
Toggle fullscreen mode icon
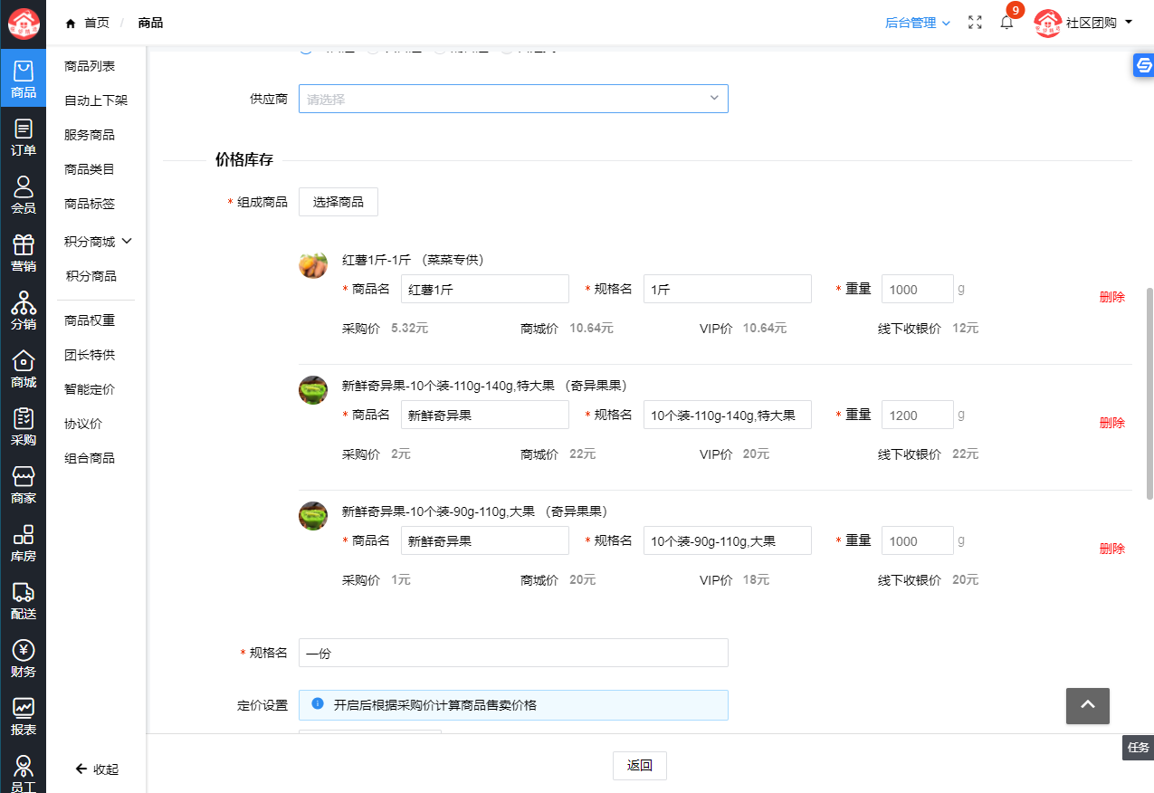pos(975,23)
